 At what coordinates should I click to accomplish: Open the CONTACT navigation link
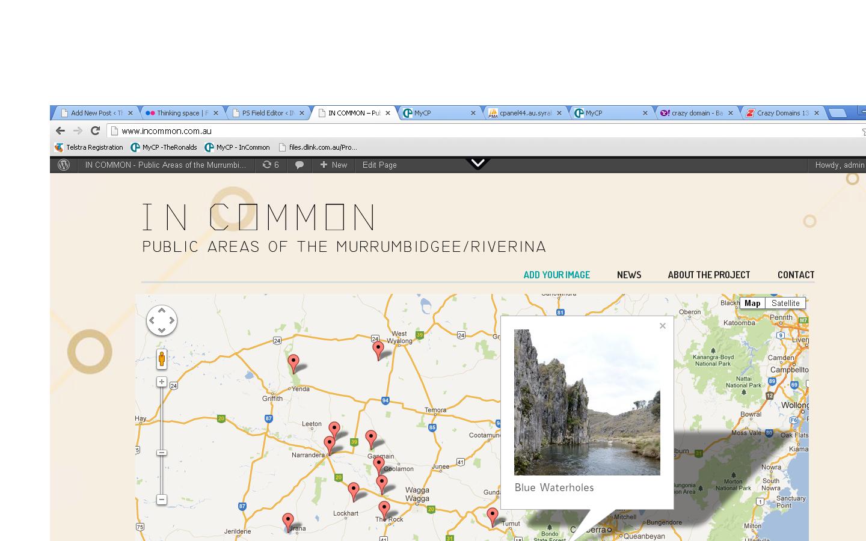pyautogui.click(x=796, y=275)
